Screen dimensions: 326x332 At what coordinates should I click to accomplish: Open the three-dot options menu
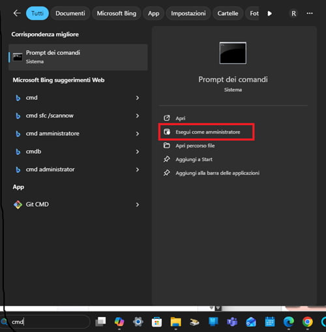[x=310, y=13]
